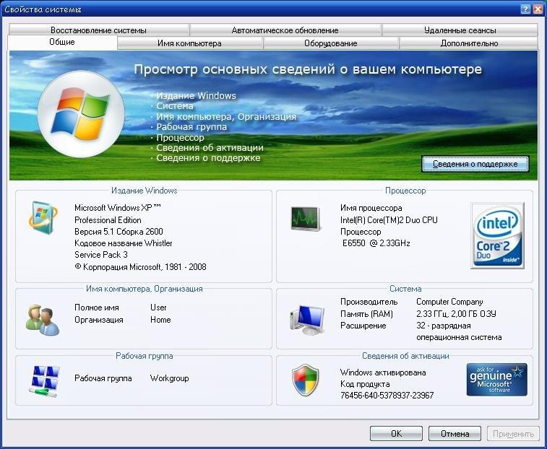Switch to Восстановление системы tab
This screenshot has height=449, width=547.
coord(98,30)
